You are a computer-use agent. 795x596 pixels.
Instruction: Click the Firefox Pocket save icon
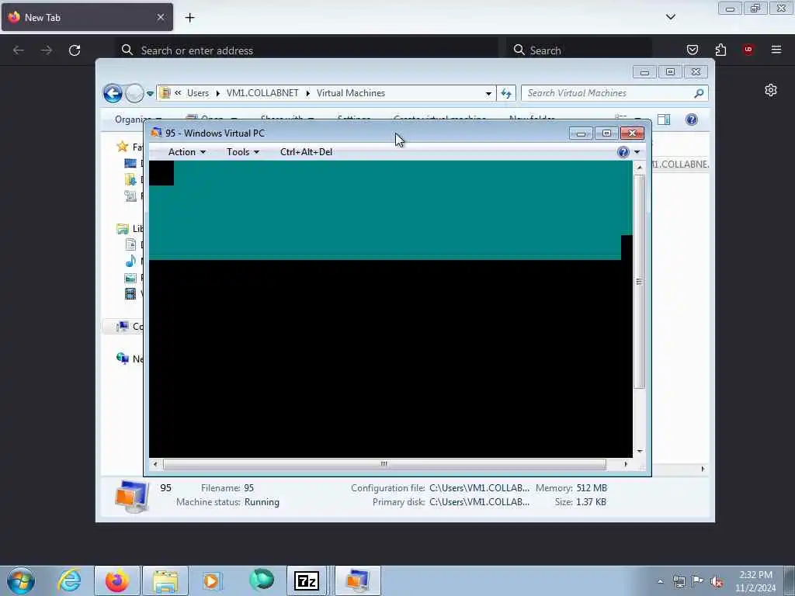coord(693,50)
